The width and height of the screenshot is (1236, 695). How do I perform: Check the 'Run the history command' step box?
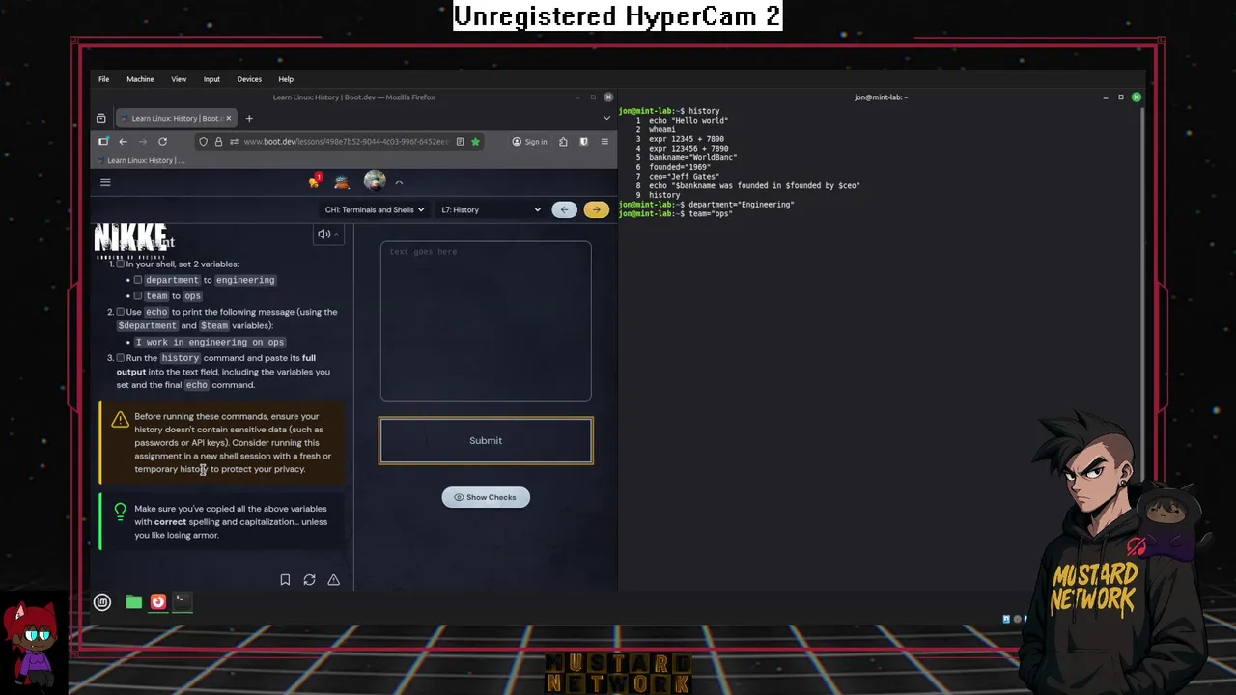[x=120, y=358]
